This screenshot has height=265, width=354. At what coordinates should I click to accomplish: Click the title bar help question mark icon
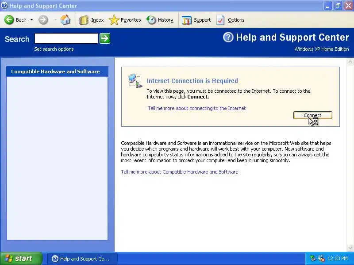point(4,5)
